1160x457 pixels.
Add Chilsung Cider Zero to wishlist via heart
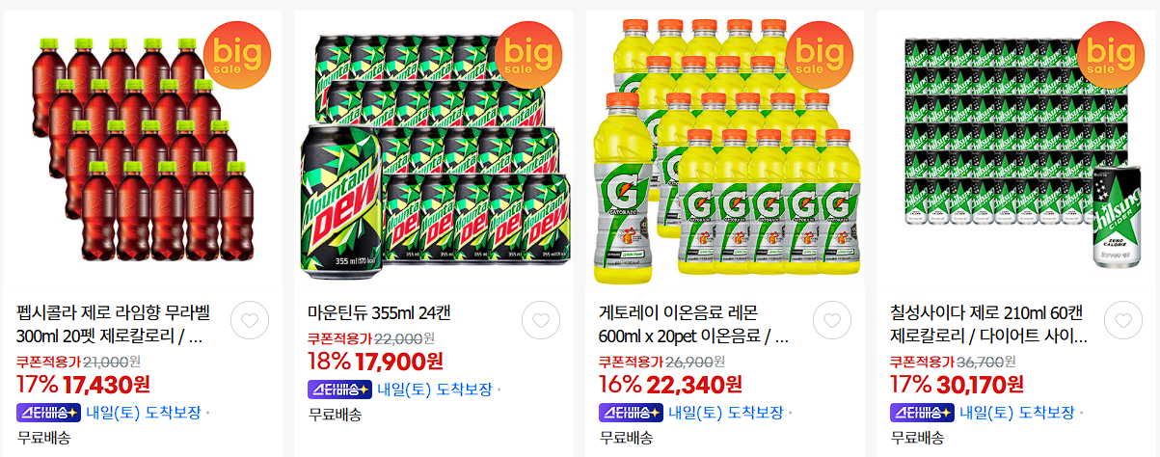[x=1123, y=321]
